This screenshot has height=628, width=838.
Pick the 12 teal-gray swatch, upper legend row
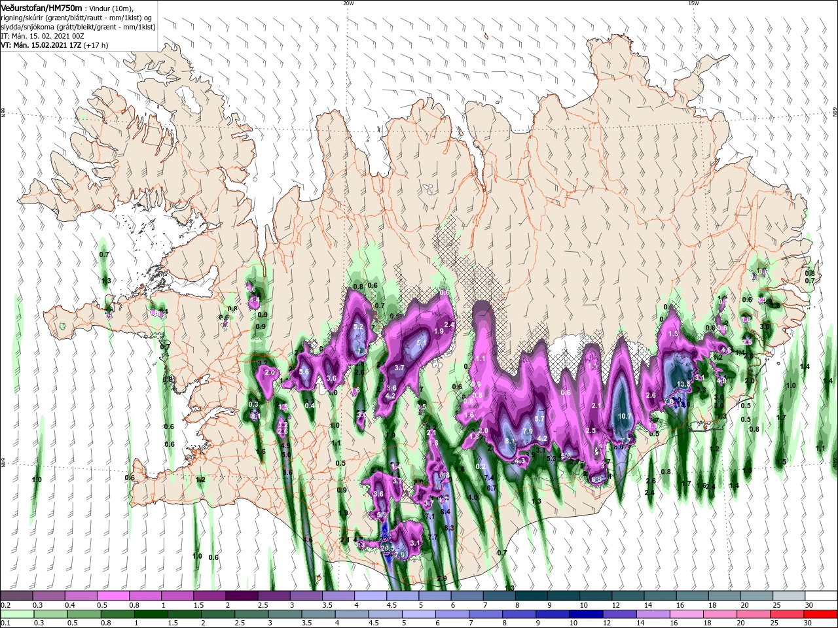pos(628,596)
